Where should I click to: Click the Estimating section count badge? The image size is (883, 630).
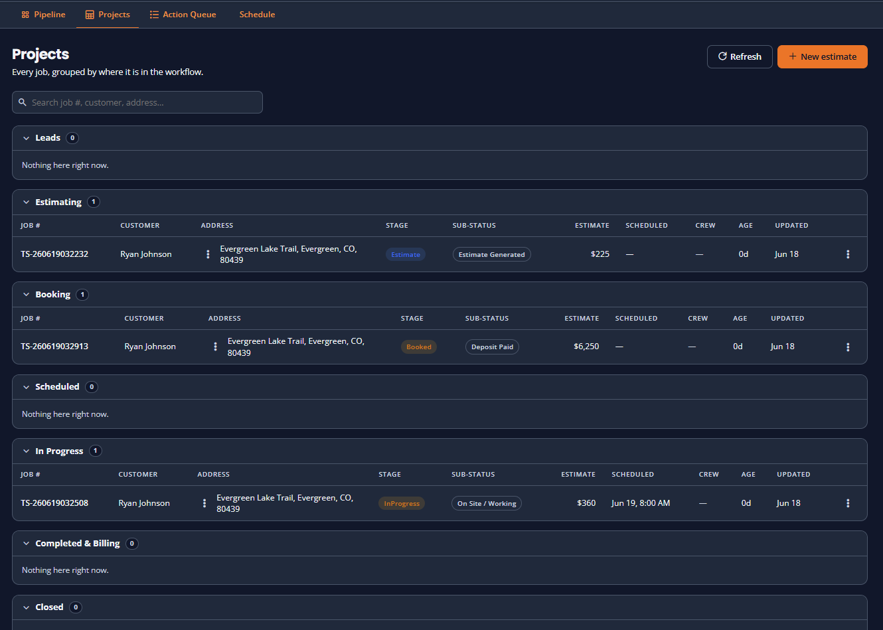pyautogui.click(x=94, y=202)
